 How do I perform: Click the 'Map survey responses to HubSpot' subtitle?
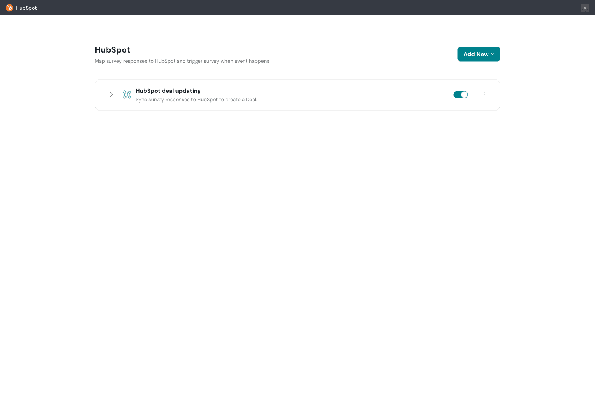(182, 61)
